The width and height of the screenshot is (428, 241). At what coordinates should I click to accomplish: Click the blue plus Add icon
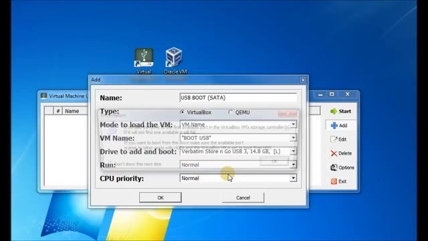coord(334,125)
